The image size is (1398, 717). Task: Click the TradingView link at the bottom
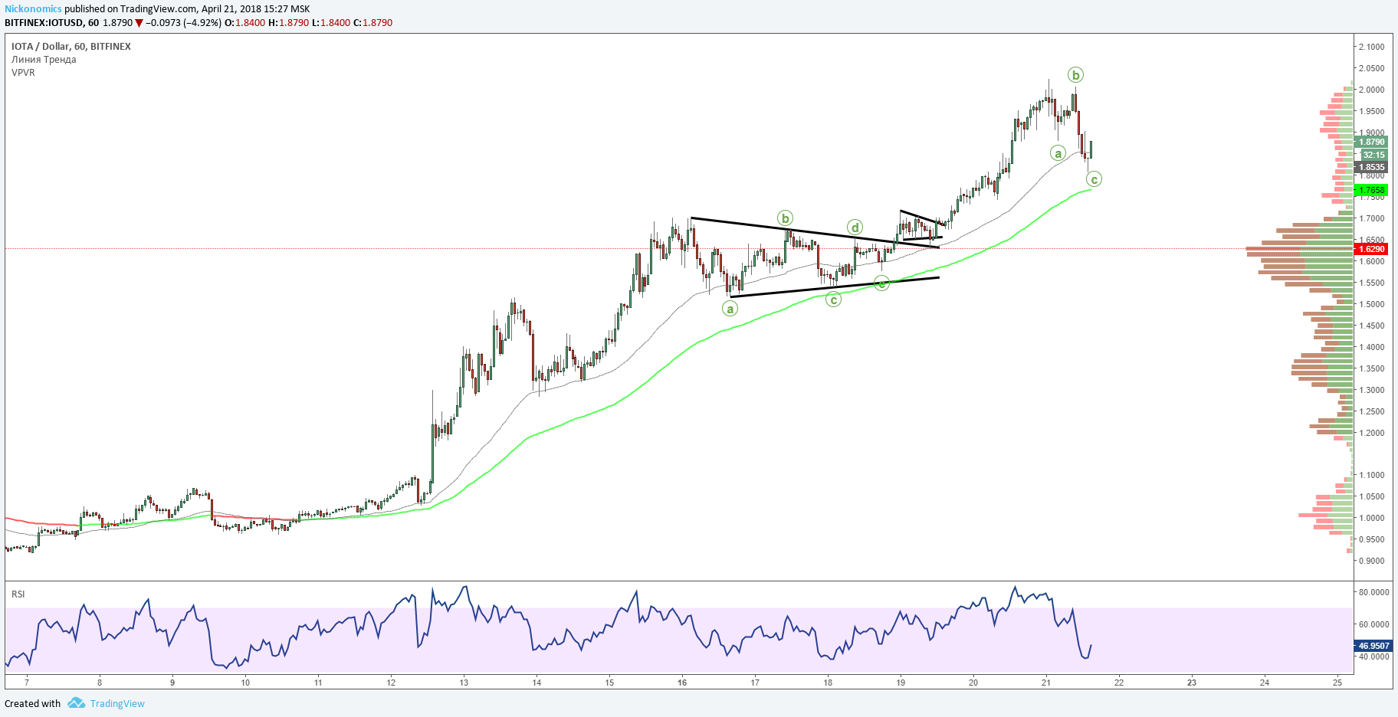[117, 703]
